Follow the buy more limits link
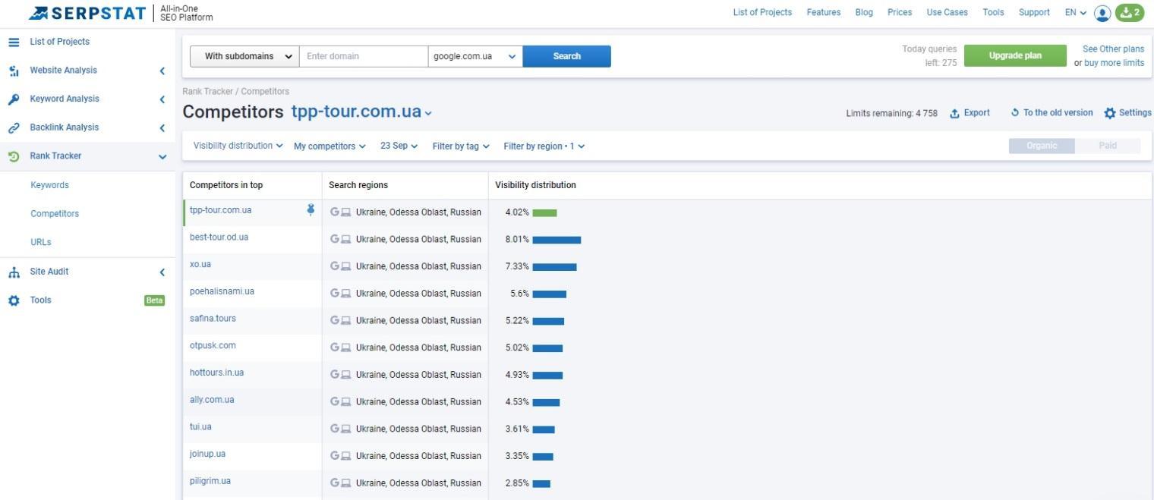Screen dimensions: 1154x500 (x=1114, y=63)
